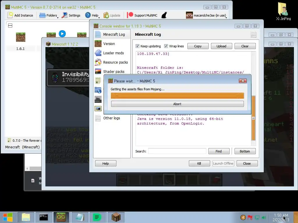298x223 pixels.
Task: Collapse the instance group with minus box
Action: tap(10, 26)
